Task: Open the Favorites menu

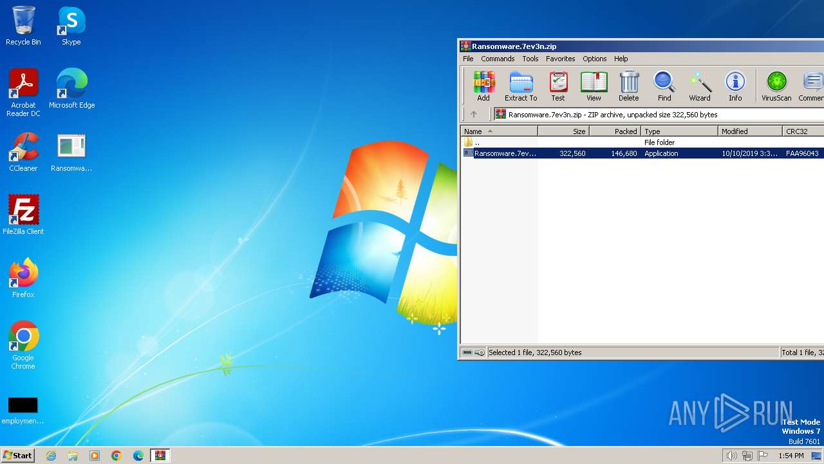Action: point(561,59)
